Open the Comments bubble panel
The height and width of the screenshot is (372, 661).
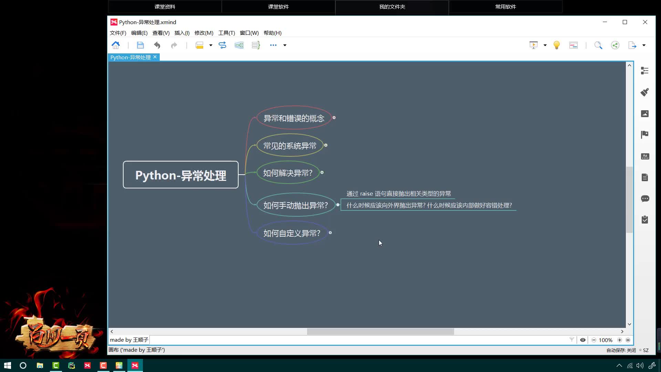pos(646,199)
